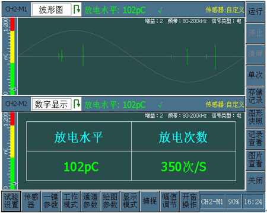Viewport: 267px width, 213px height.
Task: Take a 图形快照 snapshot
Action: tap(255, 117)
